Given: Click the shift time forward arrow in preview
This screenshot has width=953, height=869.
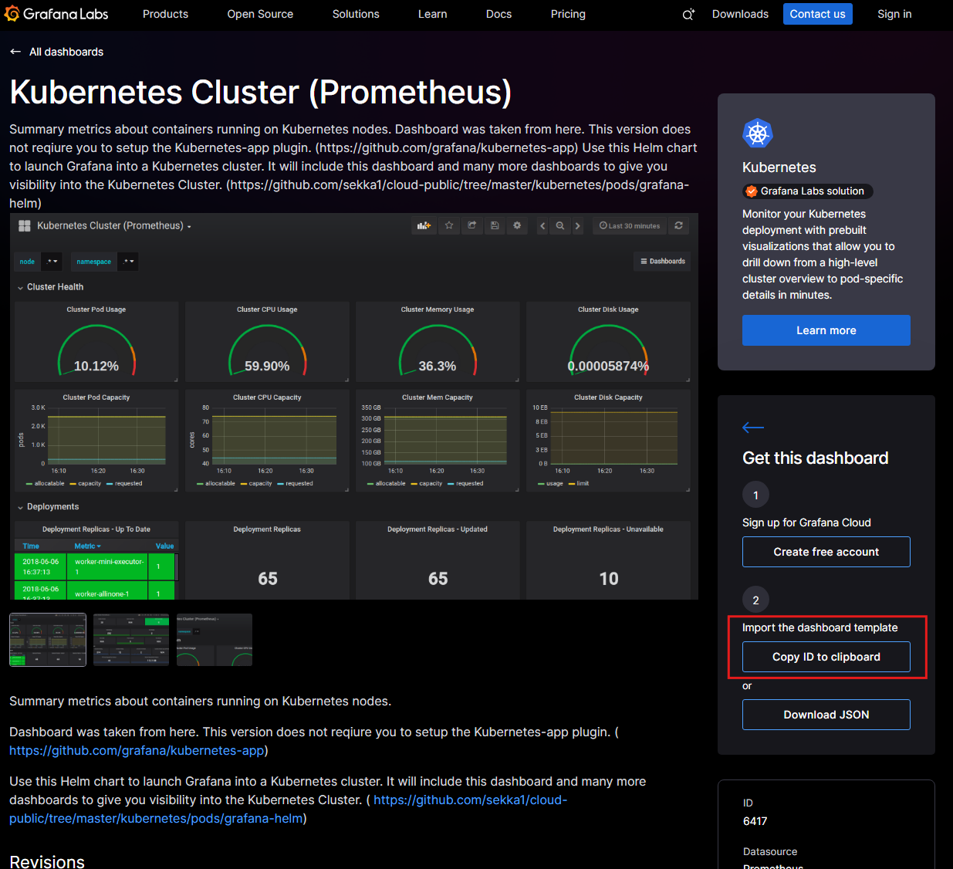Looking at the screenshot, I should pos(577,226).
